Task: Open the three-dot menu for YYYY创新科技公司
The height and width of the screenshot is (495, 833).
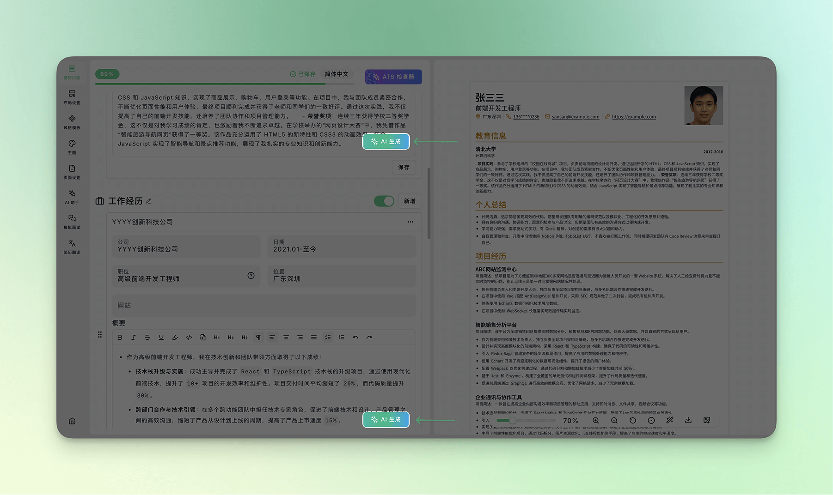Action: point(410,222)
